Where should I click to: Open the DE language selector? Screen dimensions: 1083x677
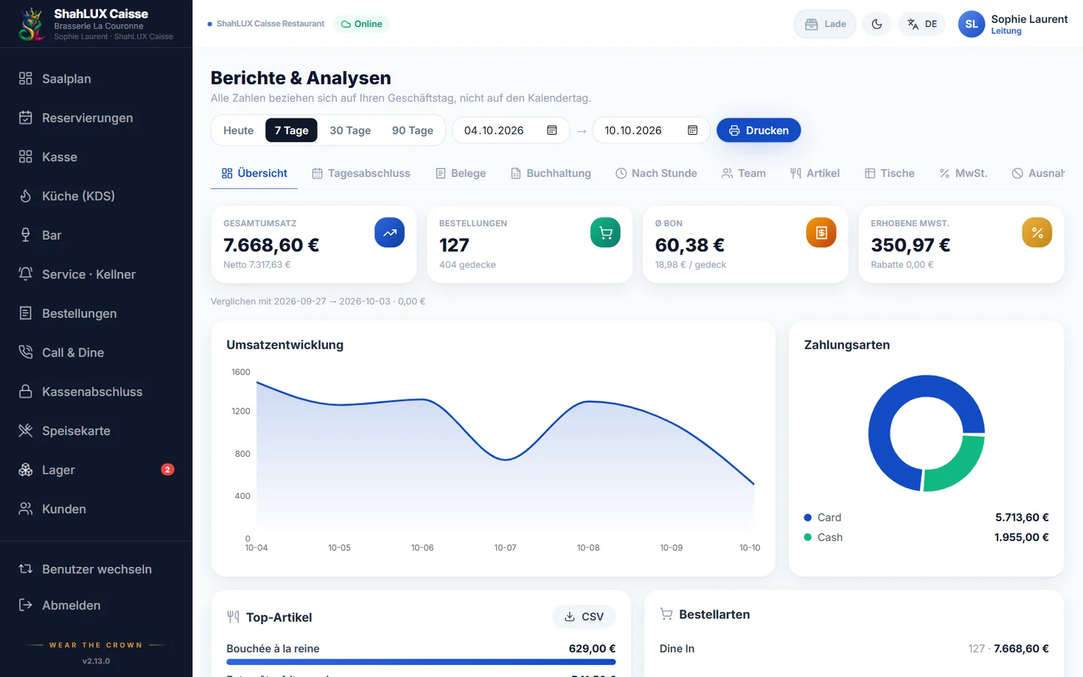pyautogui.click(x=922, y=24)
